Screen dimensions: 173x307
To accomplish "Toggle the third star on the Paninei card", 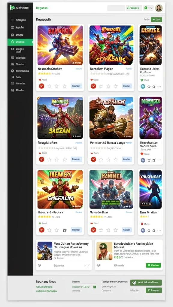I will 116,230.
